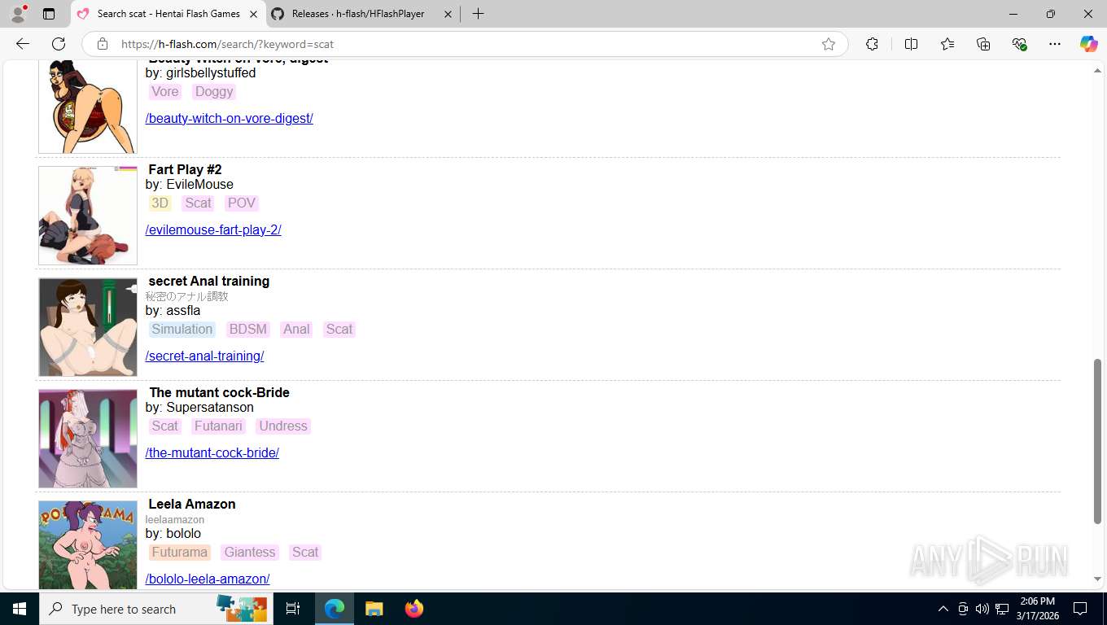
Task: Open the Collections icon
Action: pos(983,44)
